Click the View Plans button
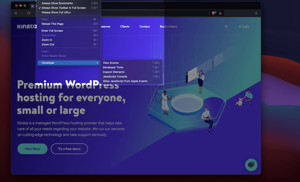This screenshot has width=300, height=182. (x=32, y=149)
